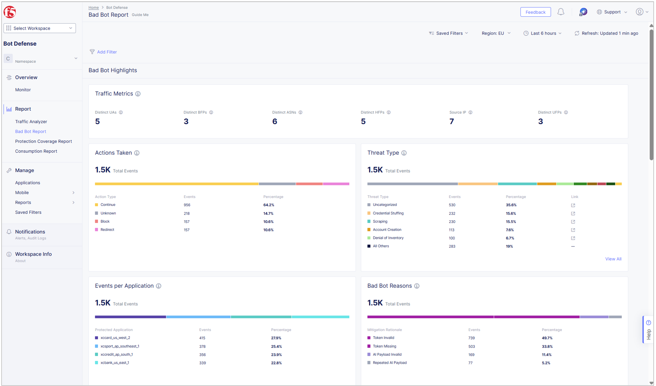Expand the Mobile submenu in sidebar

tap(73, 193)
